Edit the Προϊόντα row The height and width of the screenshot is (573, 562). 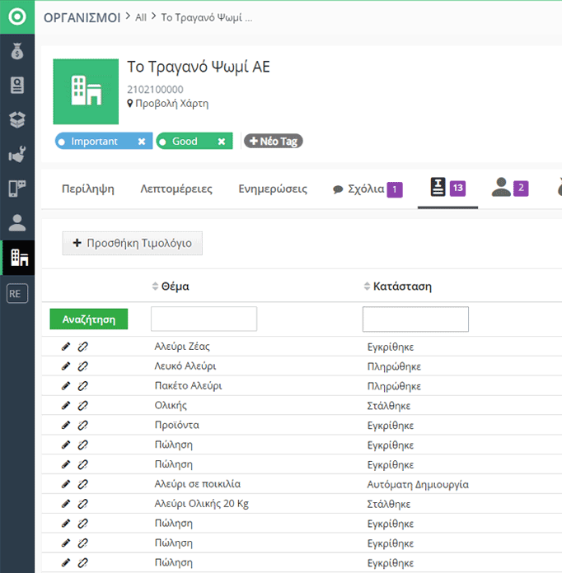[x=66, y=425]
